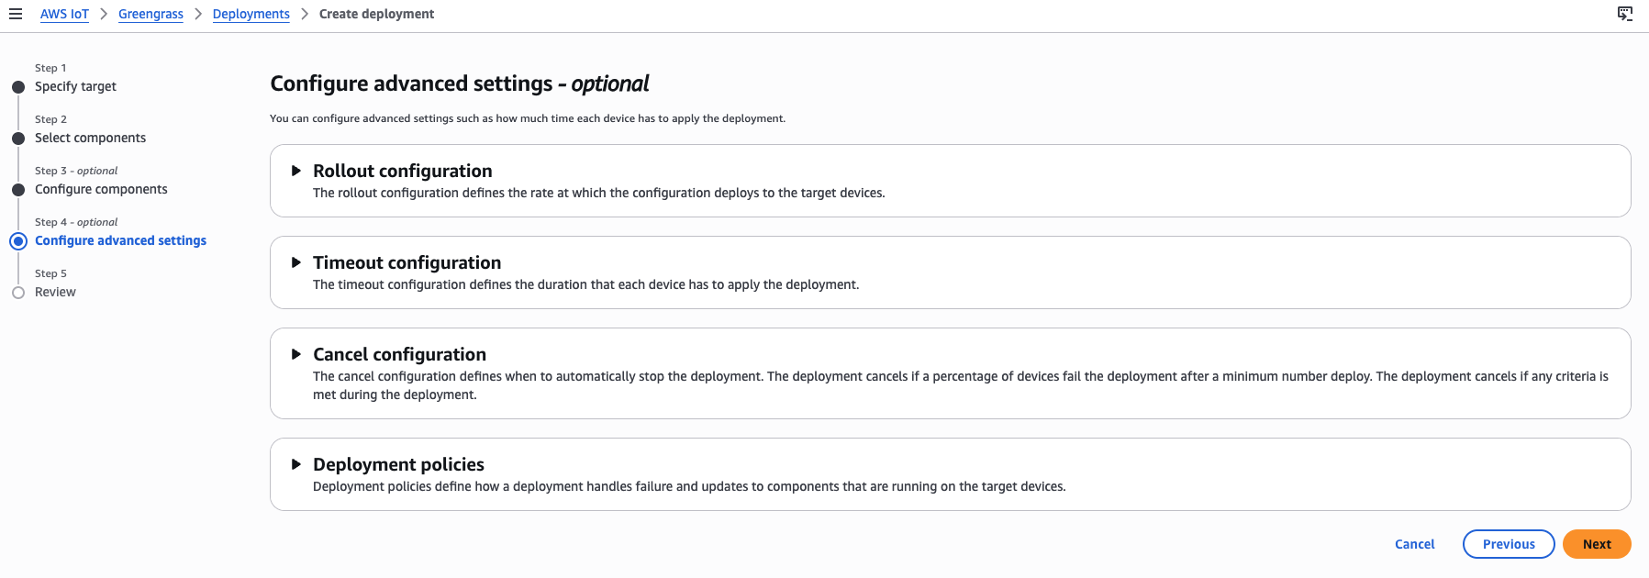Open the hamburger navigation menu
The width and height of the screenshot is (1649, 578).
(x=16, y=14)
